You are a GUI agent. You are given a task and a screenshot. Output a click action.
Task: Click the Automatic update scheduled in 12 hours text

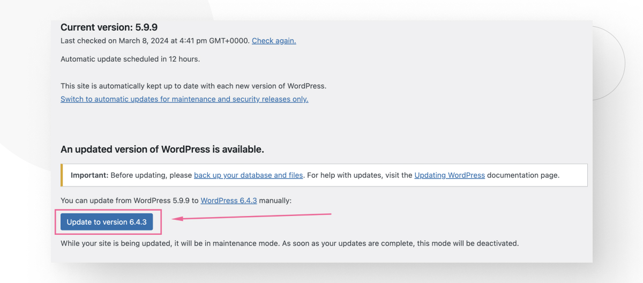click(x=130, y=59)
